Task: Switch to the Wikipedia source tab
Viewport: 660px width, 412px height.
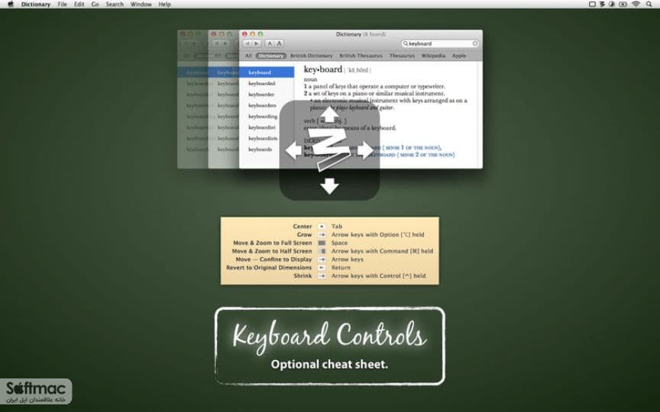Action: pyautogui.click(x=433, y=56)
